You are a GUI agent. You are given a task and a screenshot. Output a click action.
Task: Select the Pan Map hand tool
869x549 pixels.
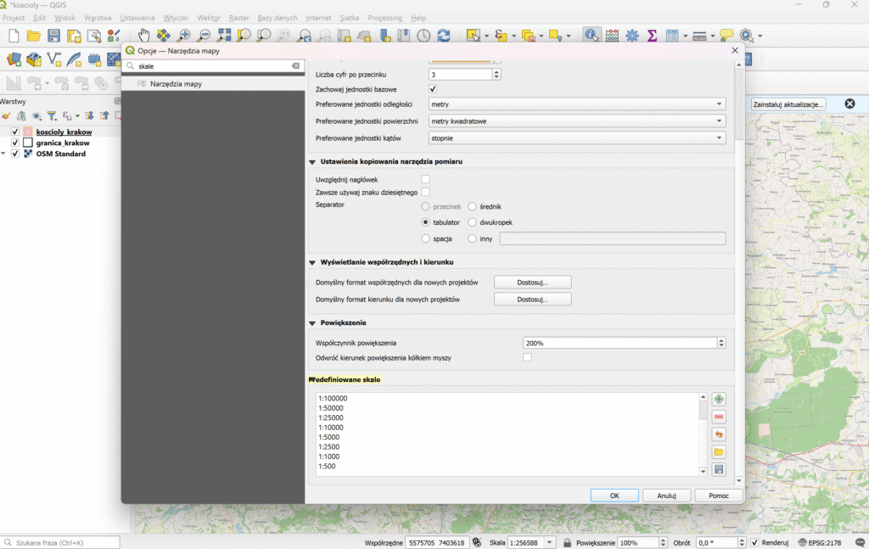pyautogui.click(x=143, y=35)
